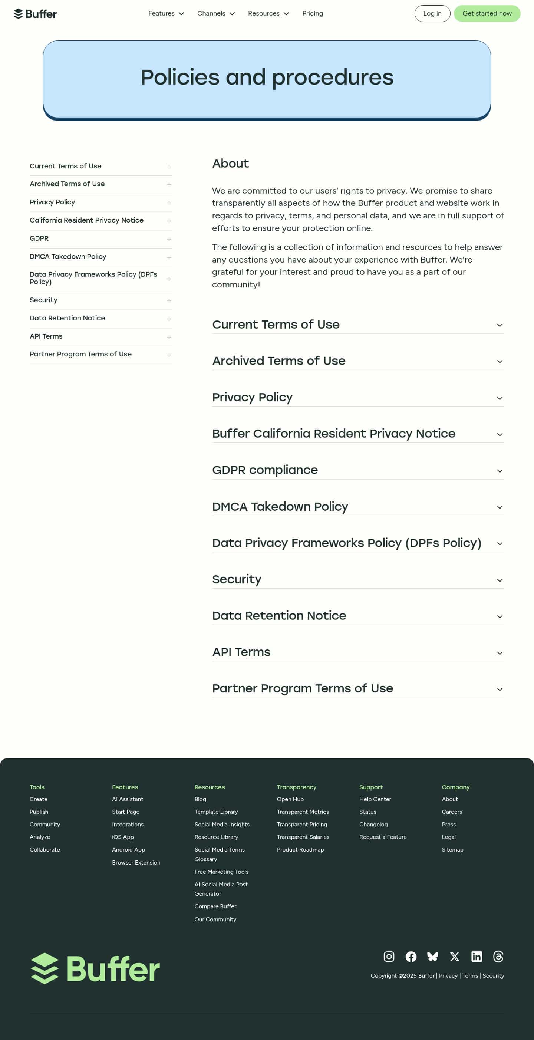Click the Get started now button
Viewport: 534px width, 1040px height.
click(x=487, y=13)
